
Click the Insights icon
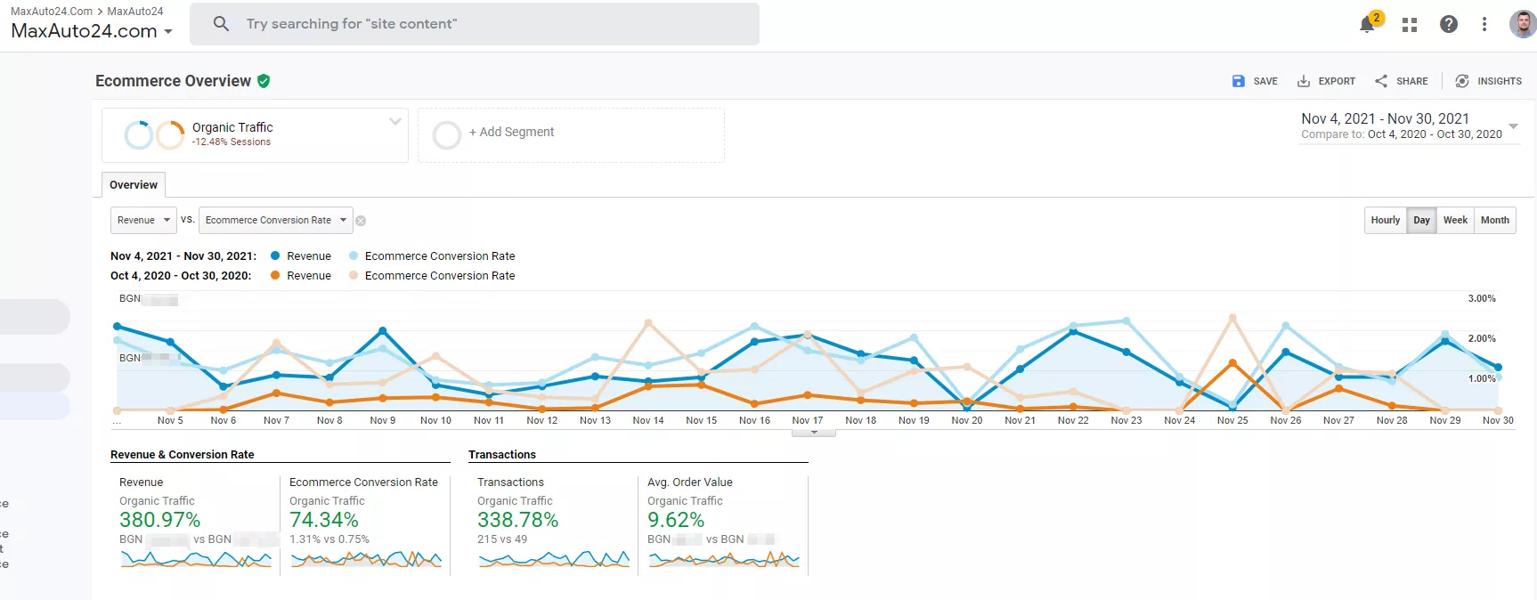point(1462,81)
